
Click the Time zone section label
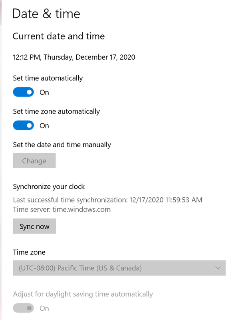pyautogui.click(x=29, y=252)
